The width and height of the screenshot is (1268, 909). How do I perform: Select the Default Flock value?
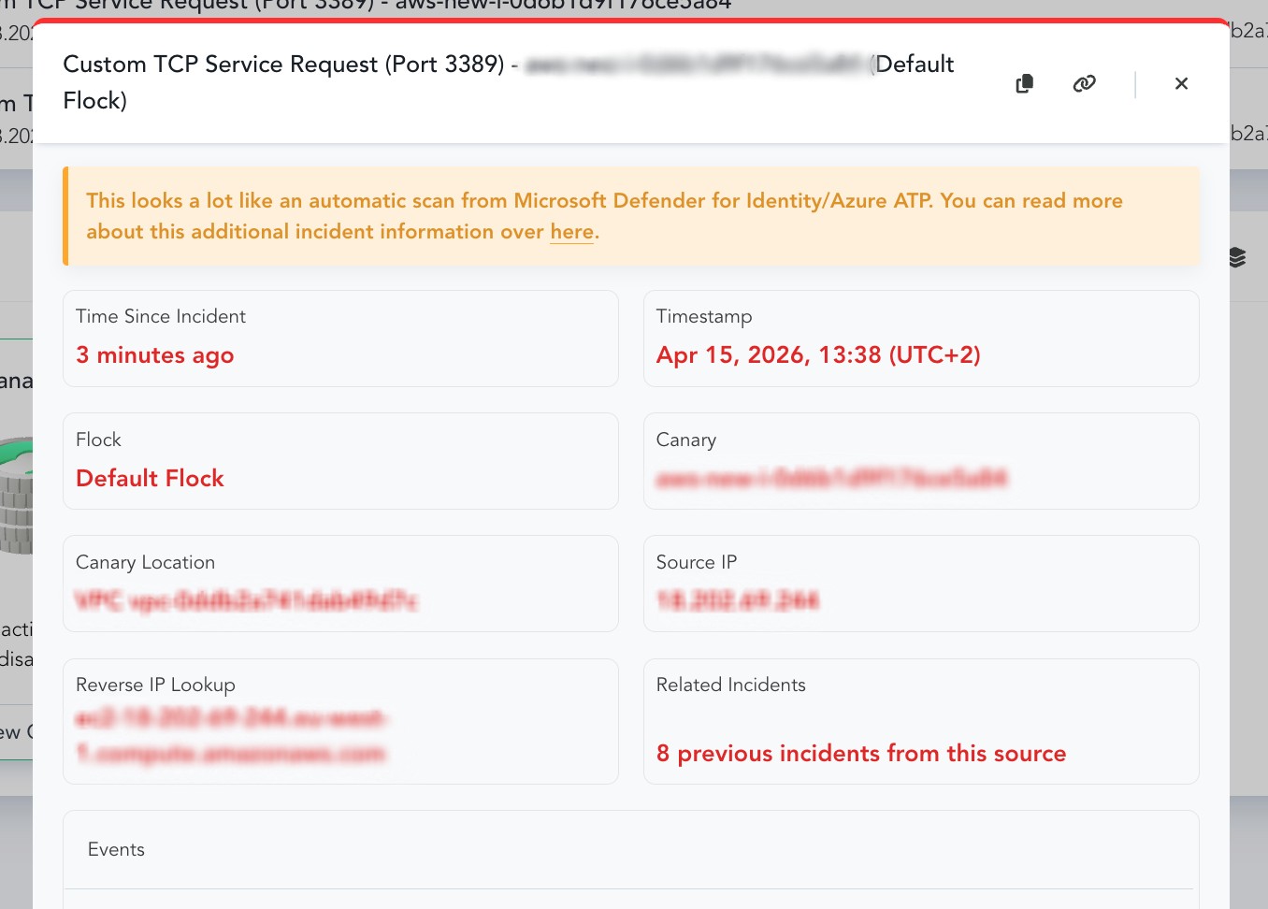(x=150, y=479)
